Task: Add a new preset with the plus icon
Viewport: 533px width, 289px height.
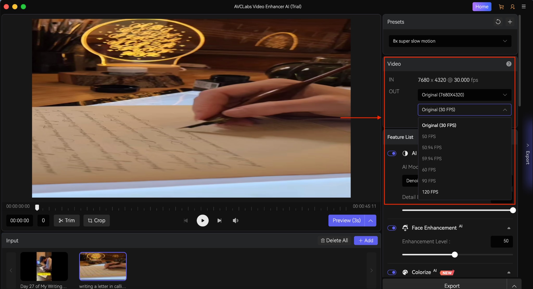Action: pos(510,22)
